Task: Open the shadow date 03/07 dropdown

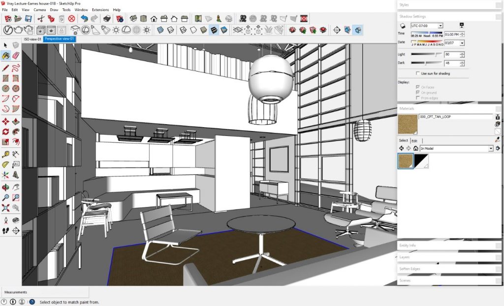Action: coord(462,43)
